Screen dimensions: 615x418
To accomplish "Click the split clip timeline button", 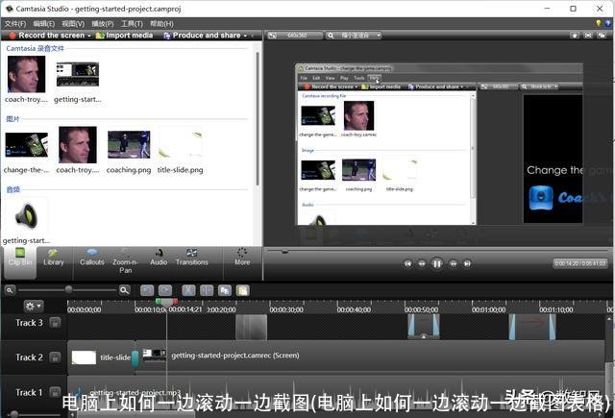I will point(207,289).
